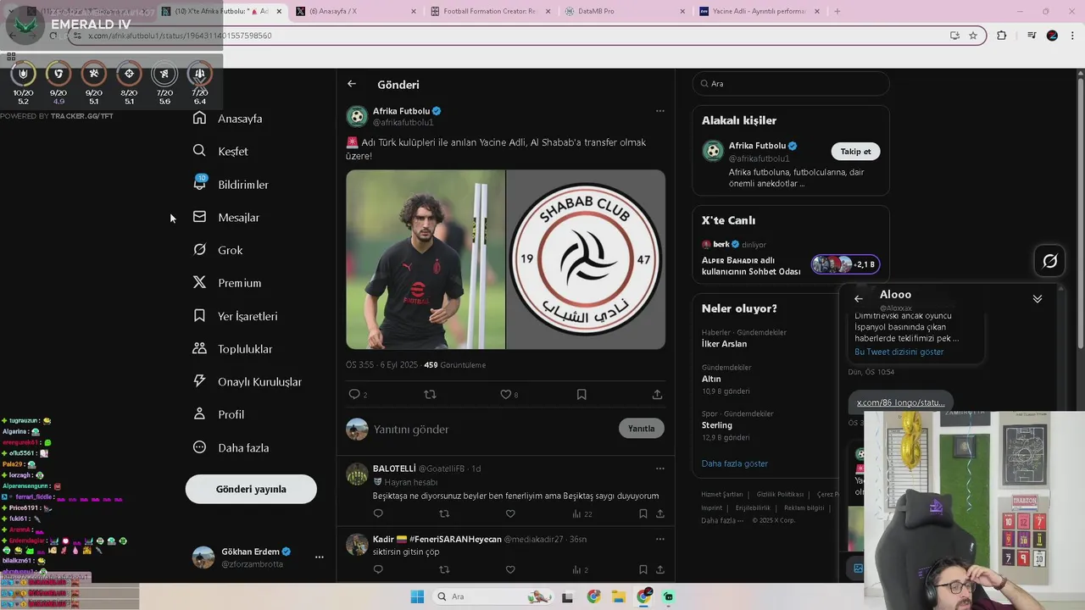
Task: Open Bildirimler bell icon with badge
Action: (x=200, y=183)
